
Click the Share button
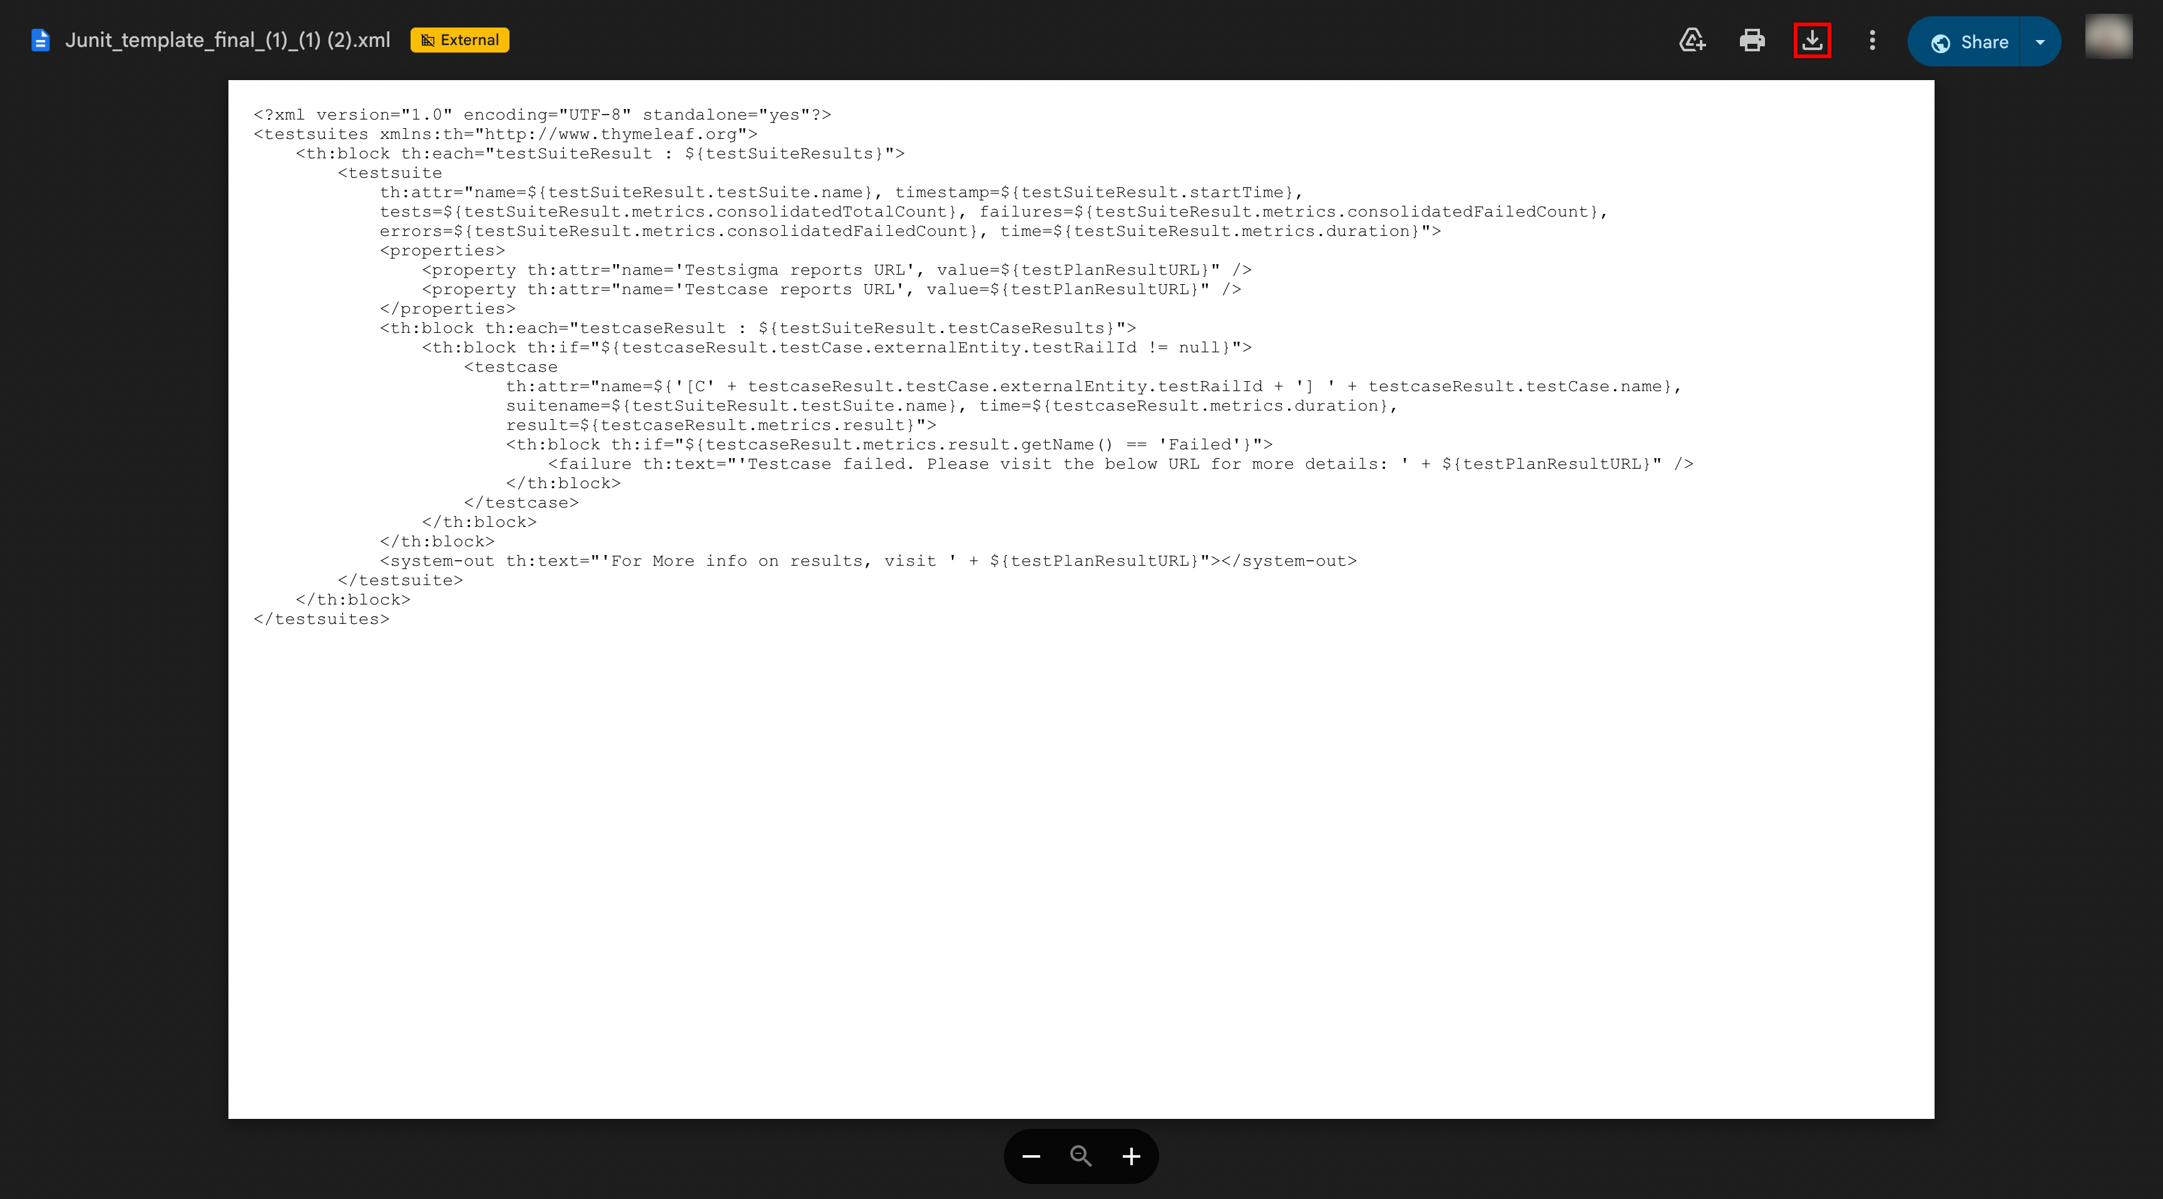tap(1984, 41)
